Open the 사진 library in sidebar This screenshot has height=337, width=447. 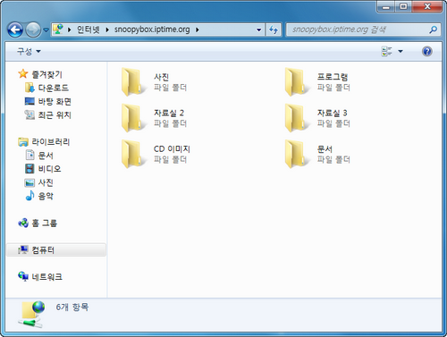(46, 182)
